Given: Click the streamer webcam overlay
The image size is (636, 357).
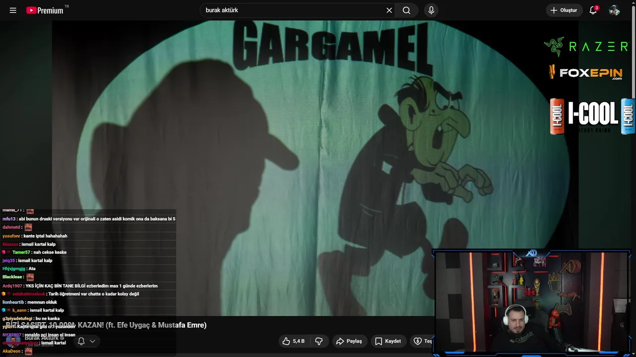Looking at the screenshot, I should click(x=532, y=302).
